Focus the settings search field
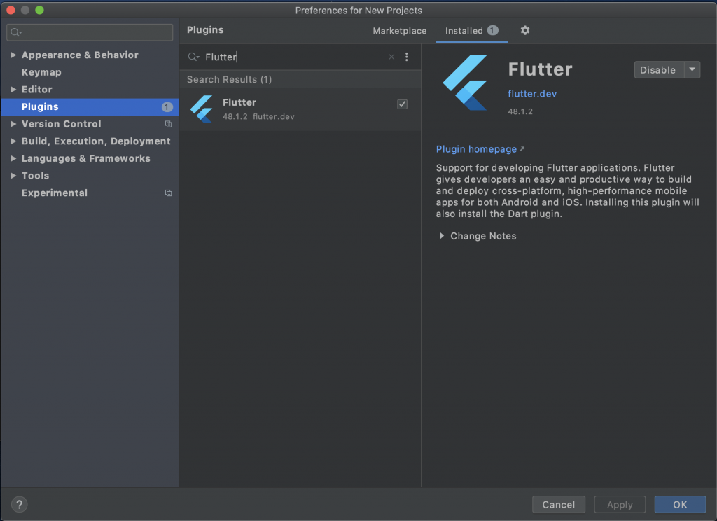This screenshot has height=521, width=717. (90, 32)
